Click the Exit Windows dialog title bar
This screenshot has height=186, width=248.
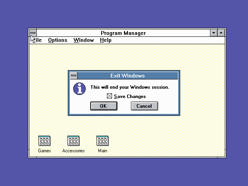tap(127, 76)
